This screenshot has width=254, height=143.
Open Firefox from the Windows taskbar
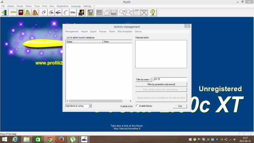61,139
